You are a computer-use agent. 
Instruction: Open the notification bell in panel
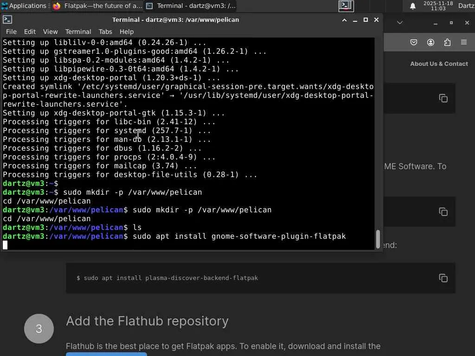(x=412, y=6)
